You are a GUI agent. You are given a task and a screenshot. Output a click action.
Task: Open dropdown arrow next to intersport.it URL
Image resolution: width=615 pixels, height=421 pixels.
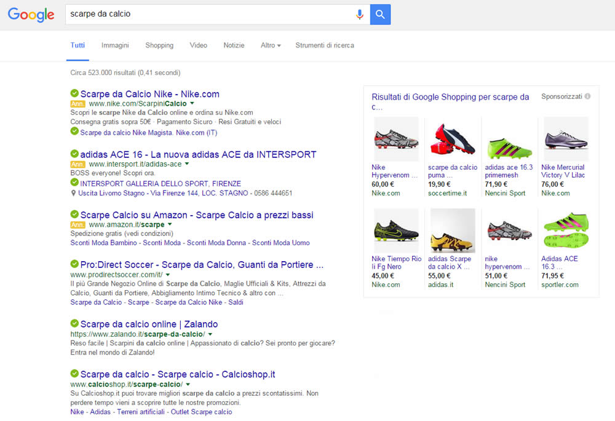(187, 164)
